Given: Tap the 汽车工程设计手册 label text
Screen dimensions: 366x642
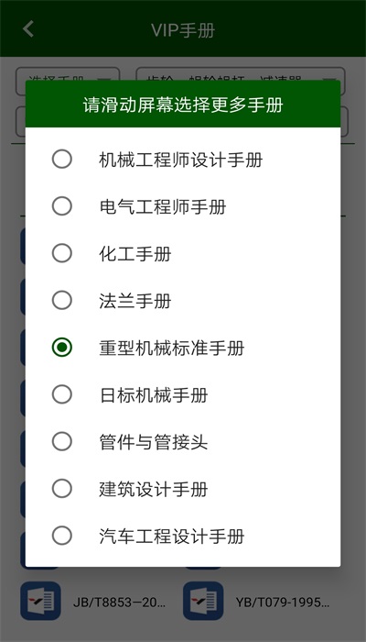Looking at the screenshot, I should (172, 537).
